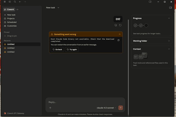The image size is (176, 117).
Task: Click the Go back button
Action: click(x=57, y=50)
